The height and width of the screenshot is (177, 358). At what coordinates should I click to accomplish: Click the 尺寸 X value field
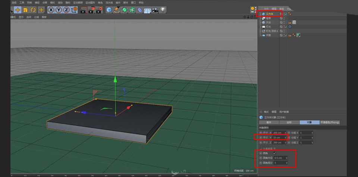278,133
